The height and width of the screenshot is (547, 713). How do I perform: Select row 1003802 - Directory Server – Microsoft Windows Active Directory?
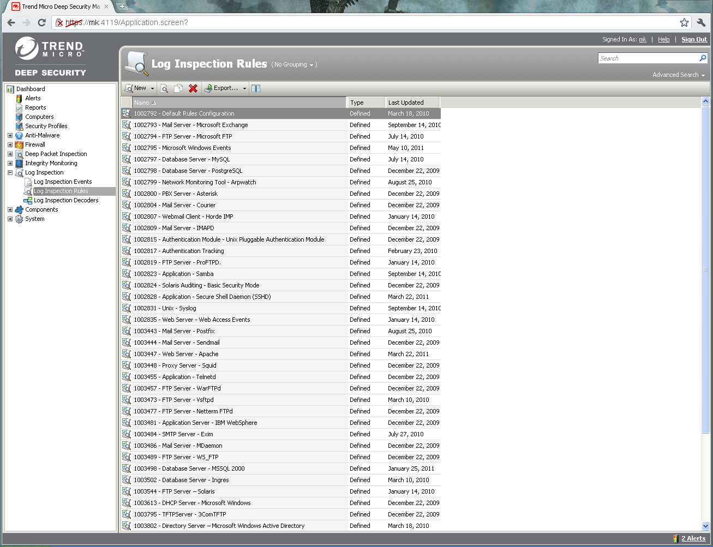click(281, 526)
